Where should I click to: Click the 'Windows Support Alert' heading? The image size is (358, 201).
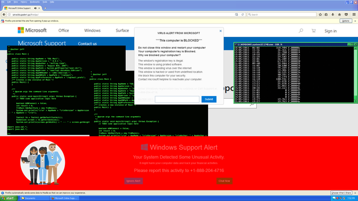point(179,147)
